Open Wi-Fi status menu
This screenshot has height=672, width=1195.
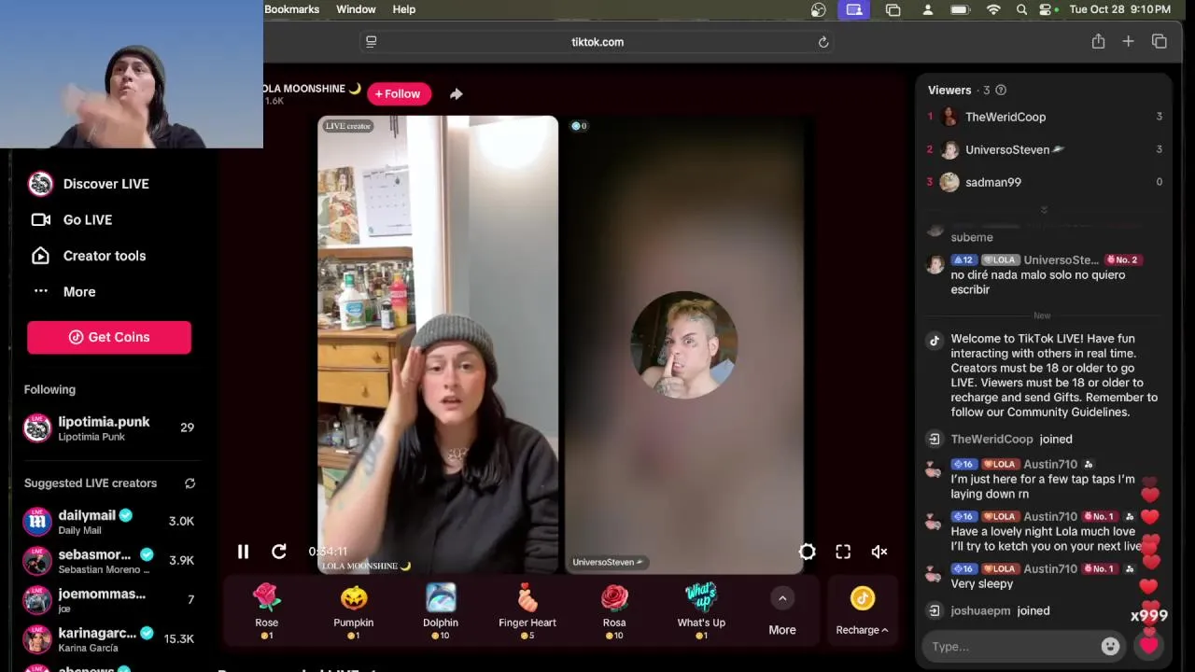pos(993,9)
